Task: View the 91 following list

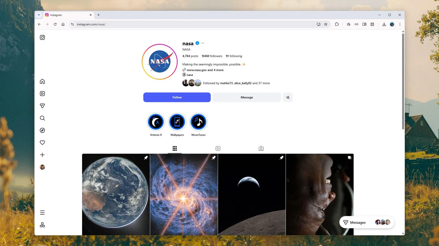Action: point(234,56)
